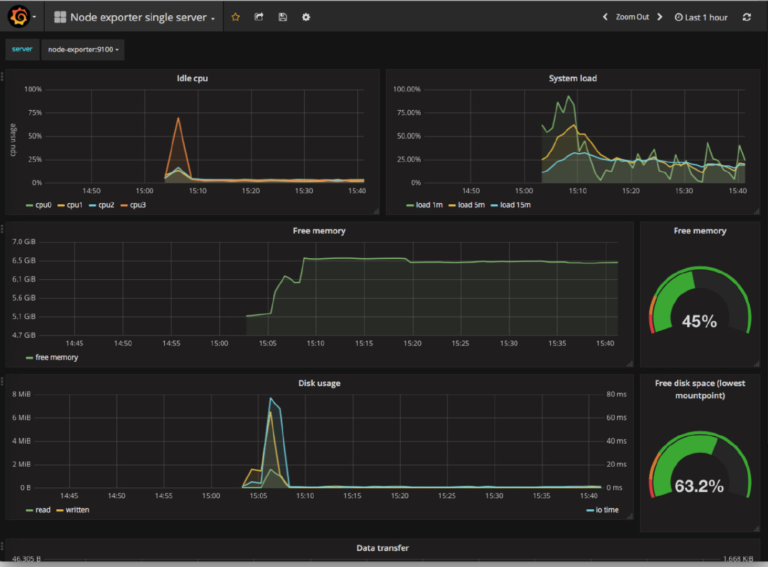The height and width of the screenshot is (567, 768).
Task: Refresh dashboard with the refresh icon
Action: coord(747,17)
